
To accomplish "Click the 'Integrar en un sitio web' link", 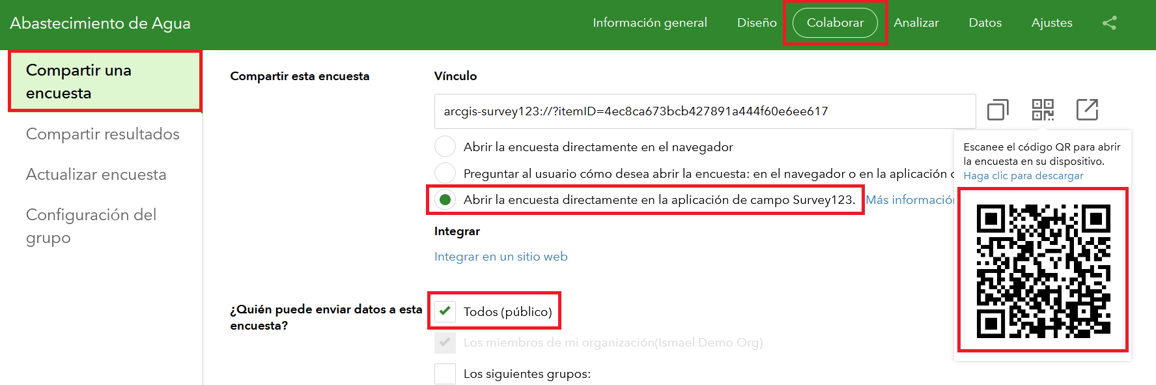I will click(501, 256).
